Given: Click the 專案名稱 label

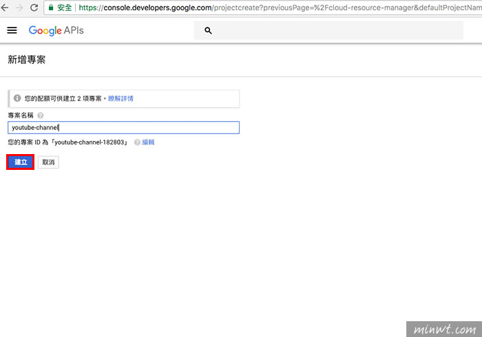Looking at the screenshot, I should pyautogui.click(x=21, y=116).
